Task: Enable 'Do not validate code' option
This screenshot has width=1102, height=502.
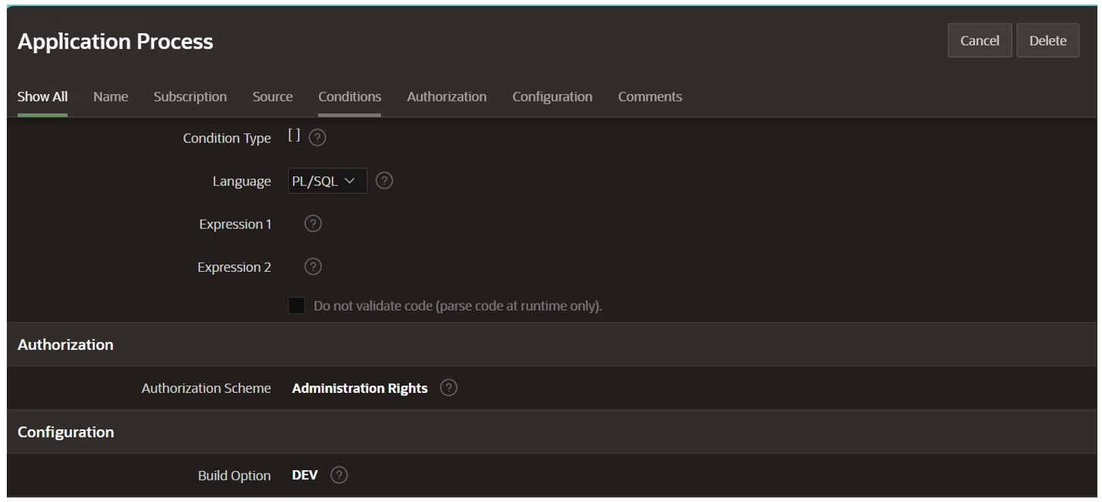Action: point(298,304)
